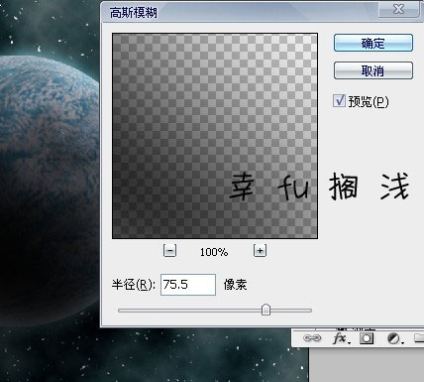This screenshot has width=424, height=382.
Task: Link layers using chain icon in Layers panel
Action: [312, 338]
